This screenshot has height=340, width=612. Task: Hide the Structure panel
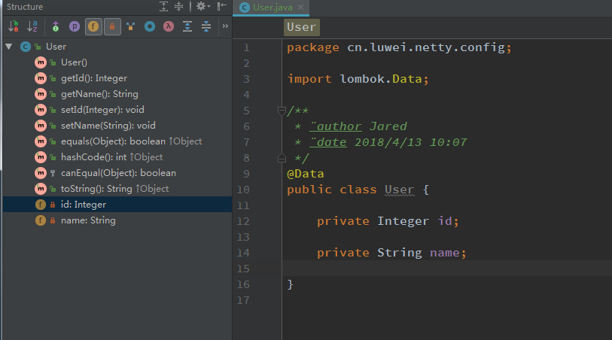pos(221,7)
